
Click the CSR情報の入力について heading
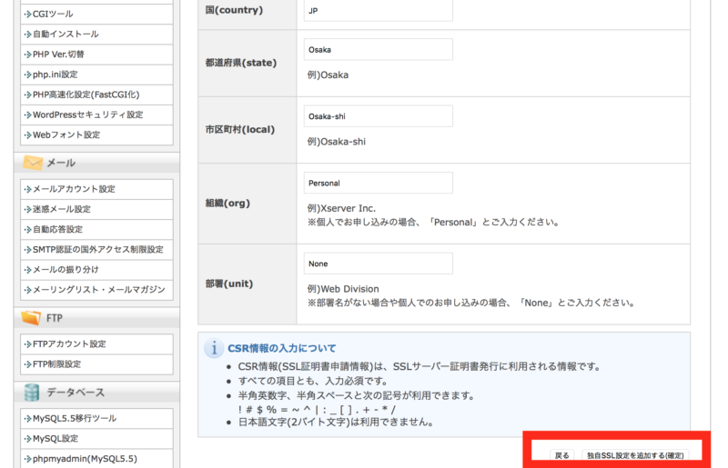[282, 348]
